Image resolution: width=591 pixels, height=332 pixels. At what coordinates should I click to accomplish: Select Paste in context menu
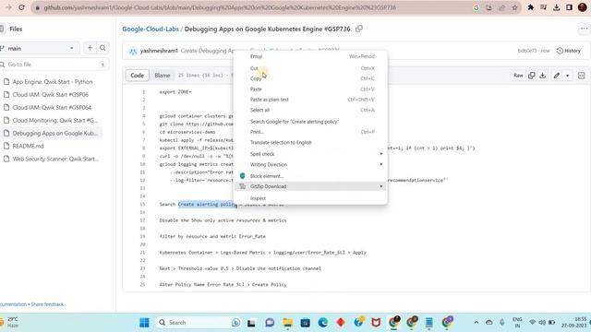tap(311, 89)
